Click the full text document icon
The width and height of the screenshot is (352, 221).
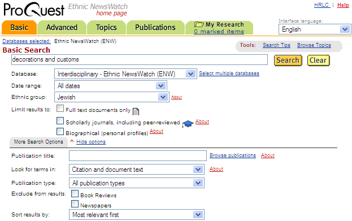click(136, 111)
